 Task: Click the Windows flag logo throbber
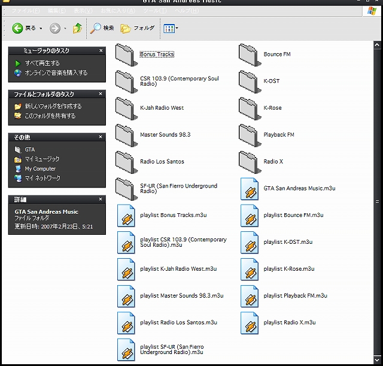click(x=372, y=11)
